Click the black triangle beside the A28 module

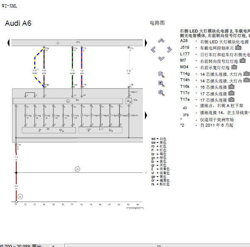click(146, 115)
